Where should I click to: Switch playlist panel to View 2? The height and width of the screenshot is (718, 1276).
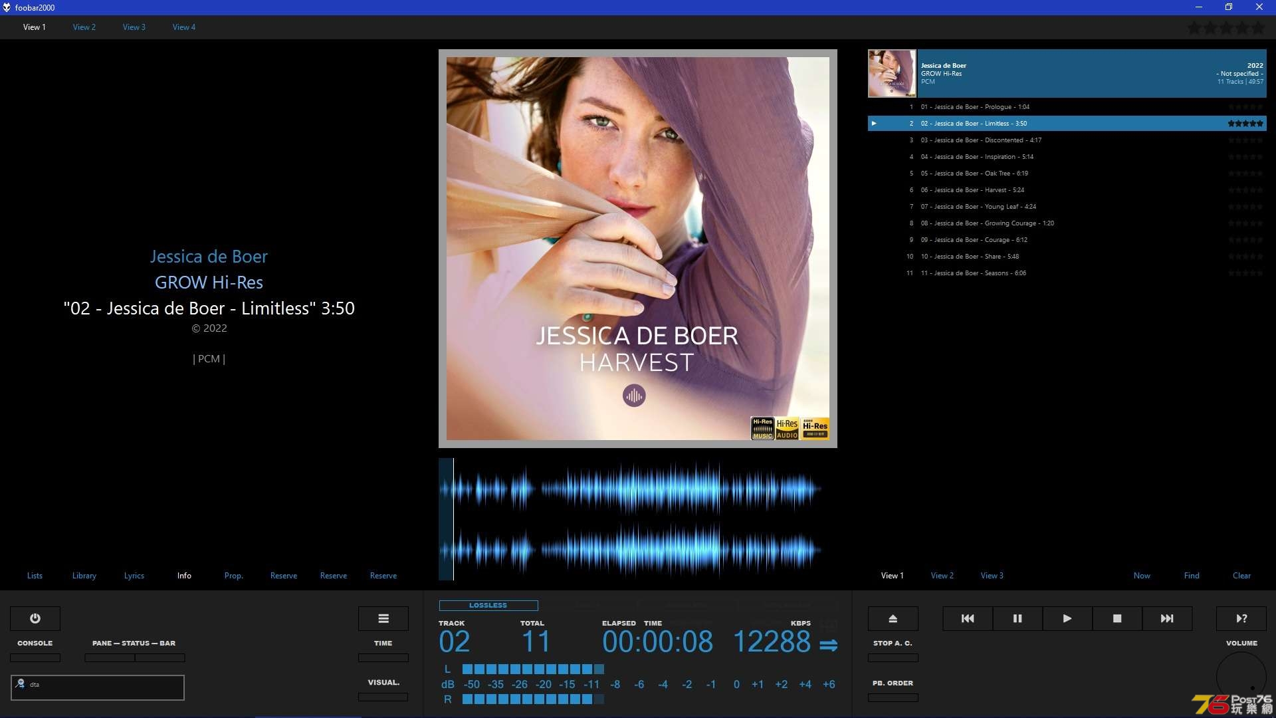point(942,576)
